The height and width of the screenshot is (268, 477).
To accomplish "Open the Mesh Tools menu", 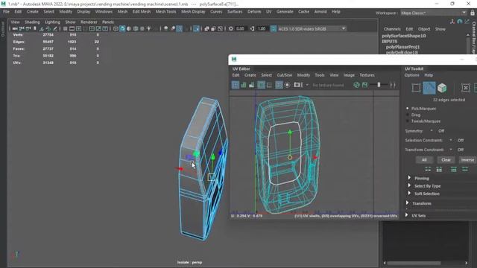I will (165, 12).
